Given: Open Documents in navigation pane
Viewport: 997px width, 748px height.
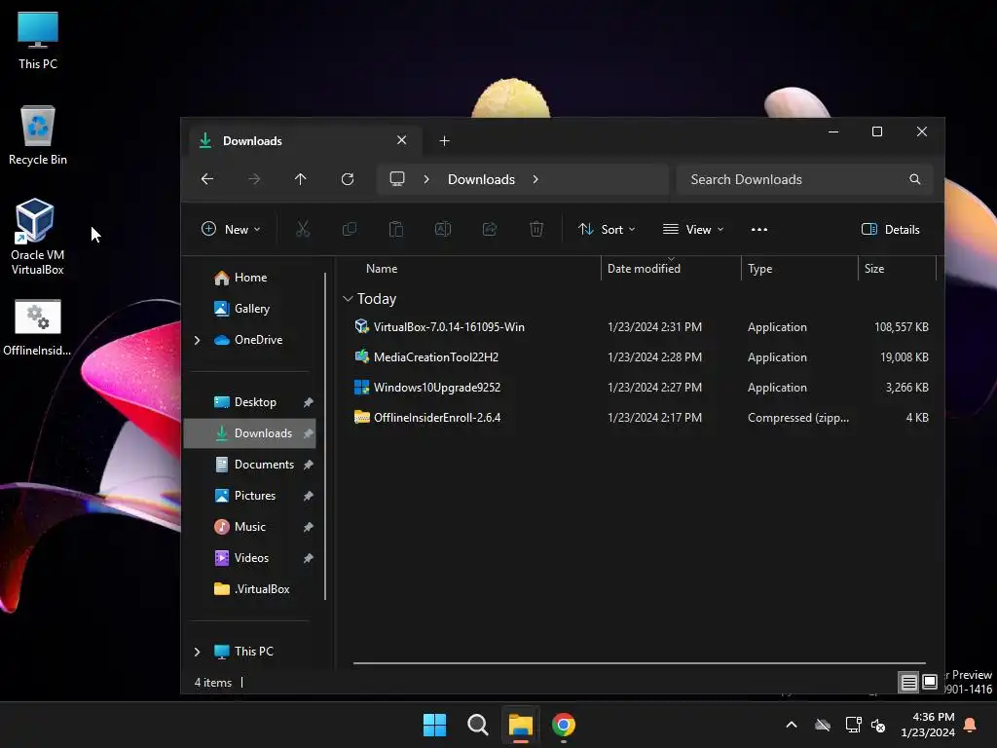Looking at the screenshot, I should tap(254, 465).
